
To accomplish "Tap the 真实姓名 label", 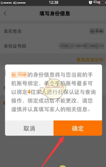I will pos(13,31).
